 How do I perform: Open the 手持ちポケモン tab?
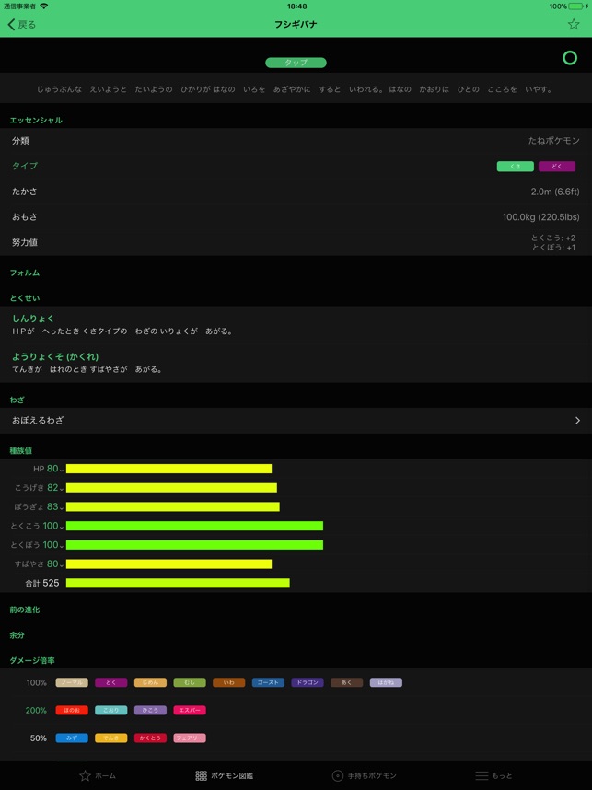(x=365, y=775)
